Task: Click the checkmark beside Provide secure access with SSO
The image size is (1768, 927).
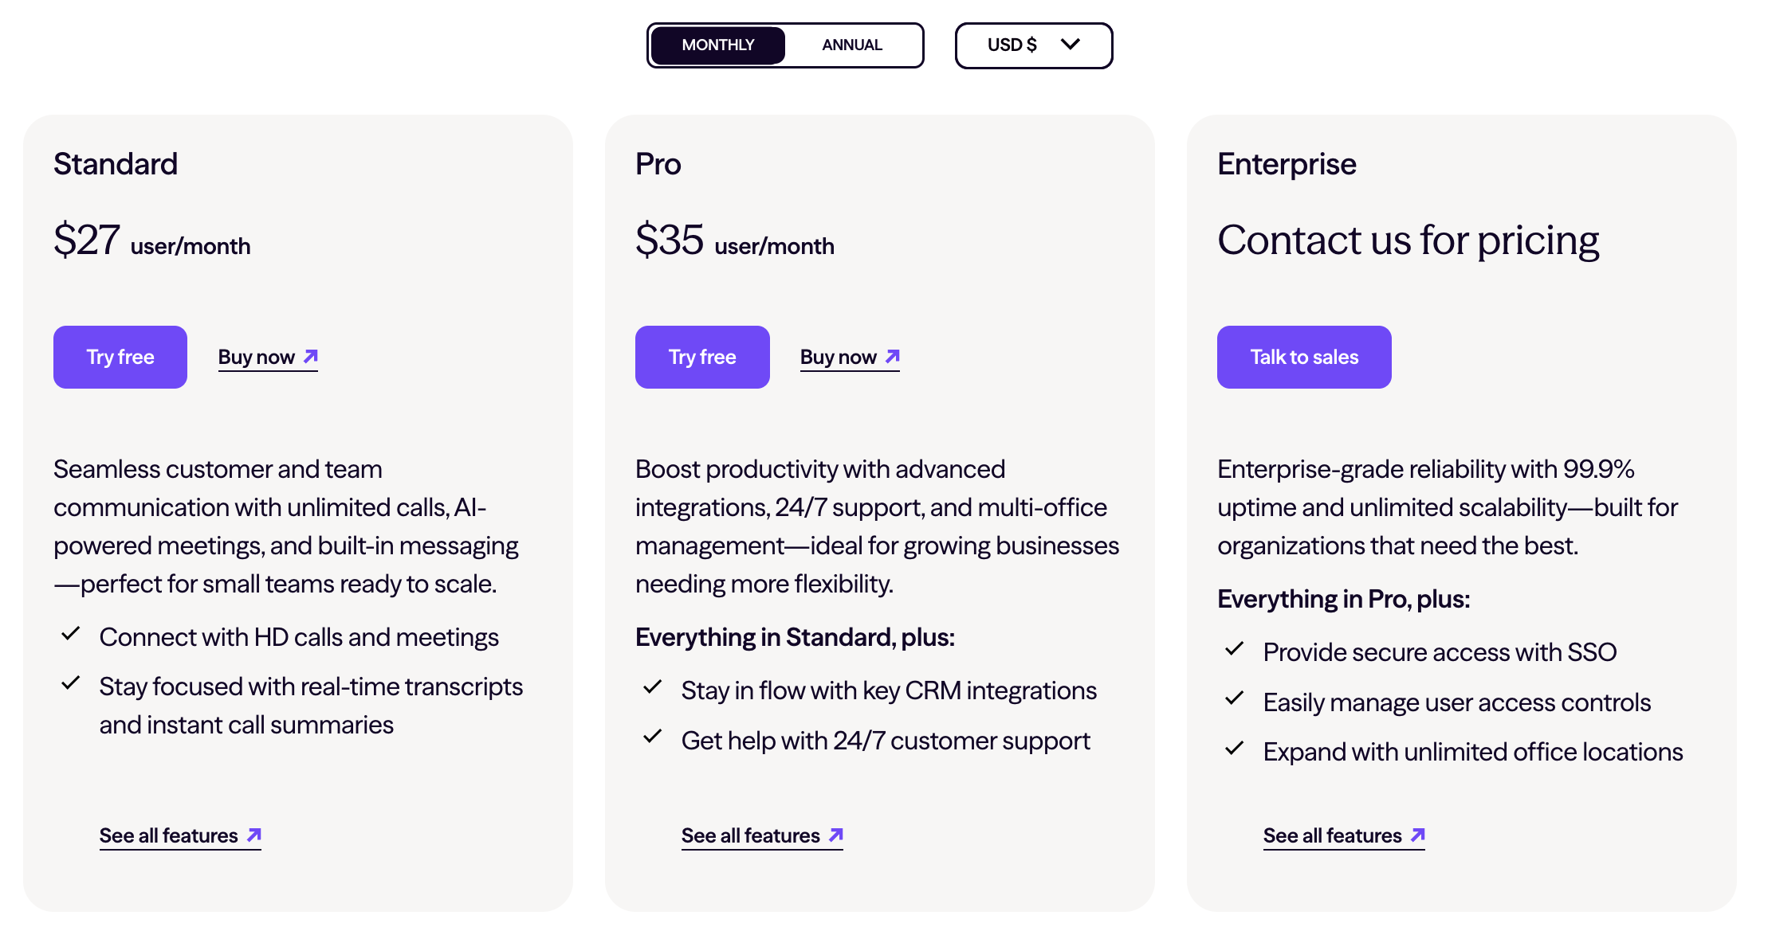Action: pos(1235,648)
